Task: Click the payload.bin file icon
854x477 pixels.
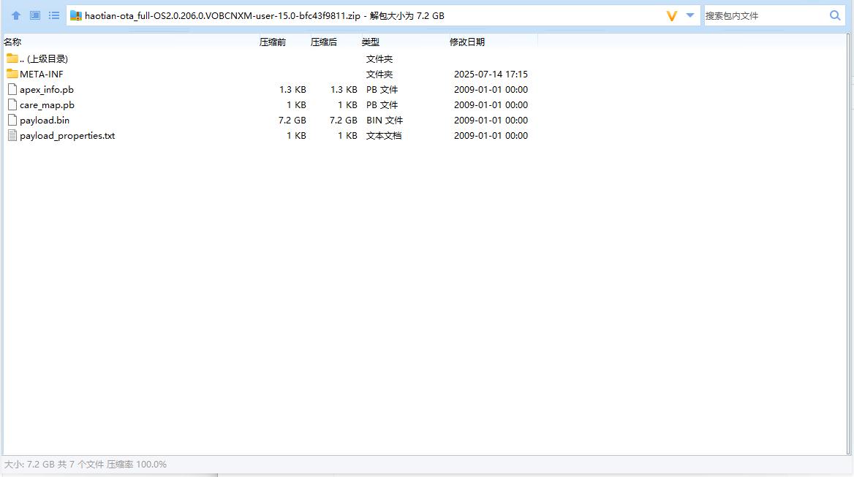Action: click(12, 120)
